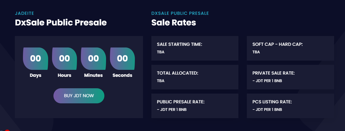This screenshot has height=131, width=345.
Task: Click the Minutes label under the countdown
Action: click(x=93, y=75)
